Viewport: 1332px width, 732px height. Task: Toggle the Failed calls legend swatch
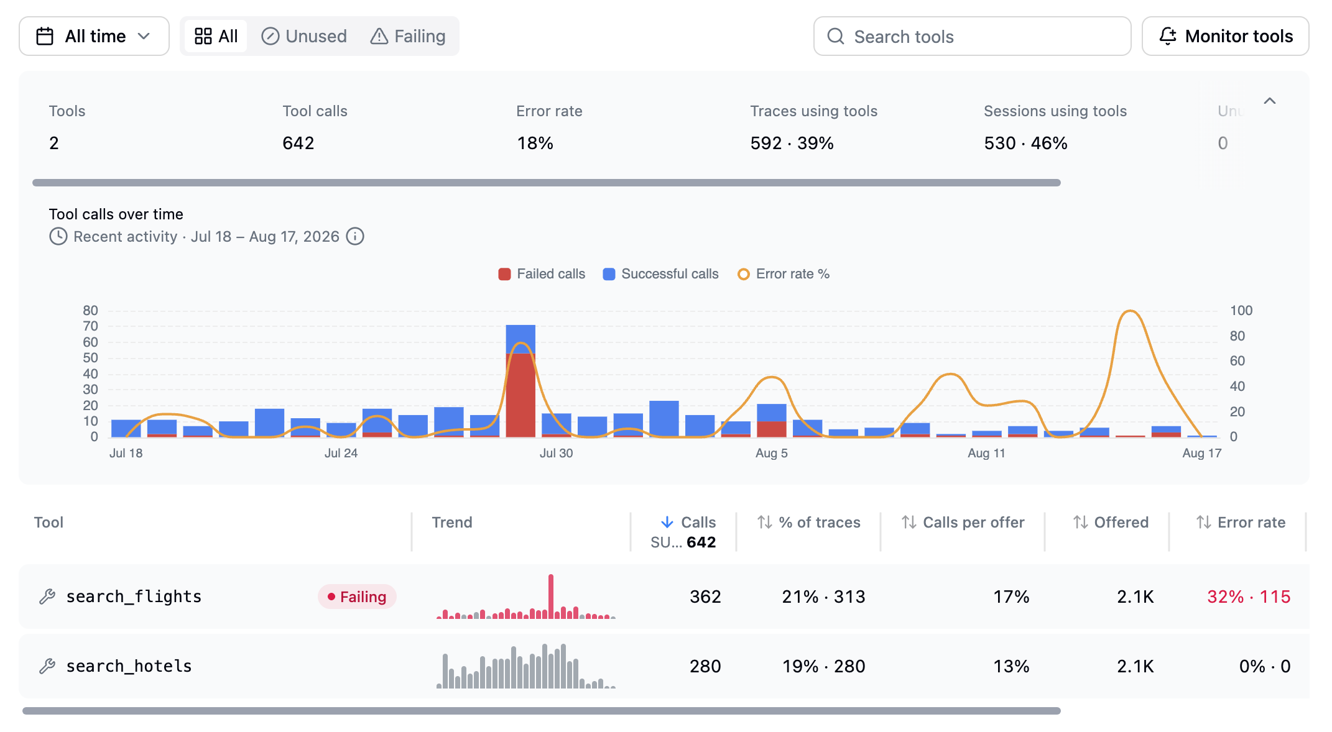tap(504, 274)
